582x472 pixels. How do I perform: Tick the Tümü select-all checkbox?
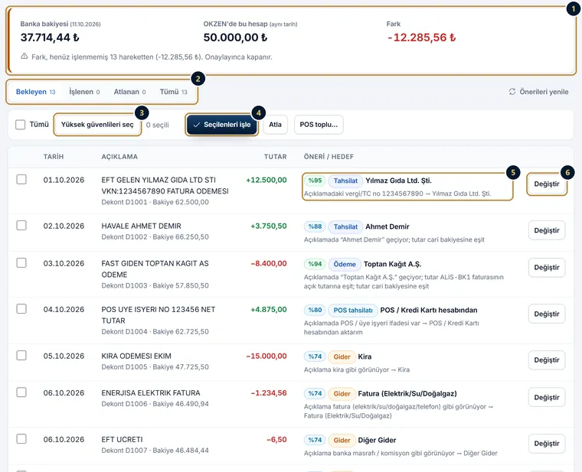click(20, 125)
